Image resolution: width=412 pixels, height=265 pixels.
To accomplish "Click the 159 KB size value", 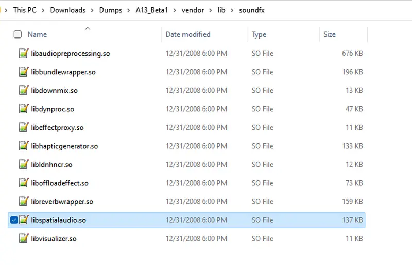I will 352,201.
